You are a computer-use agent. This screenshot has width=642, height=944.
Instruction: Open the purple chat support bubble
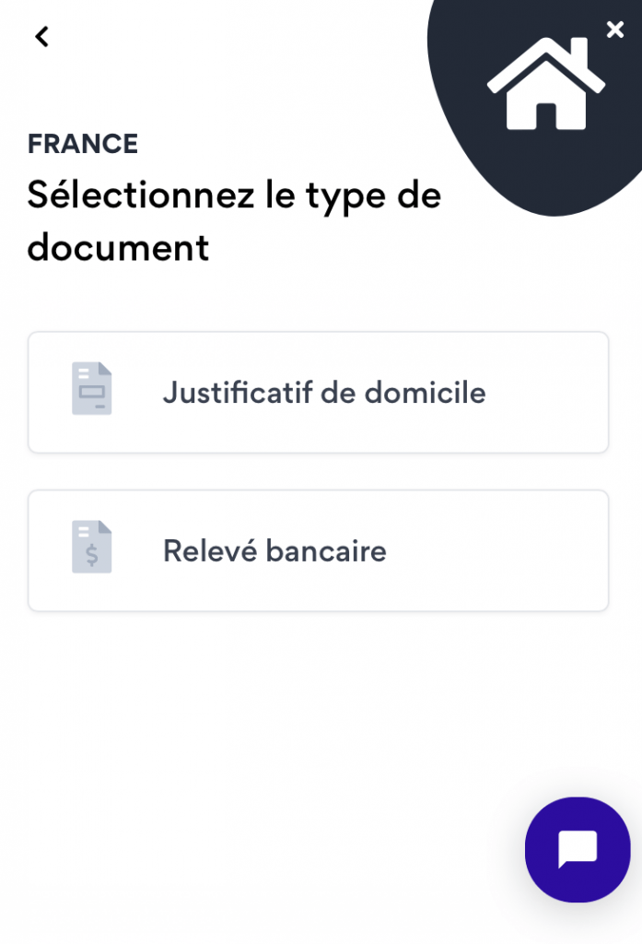578,849
